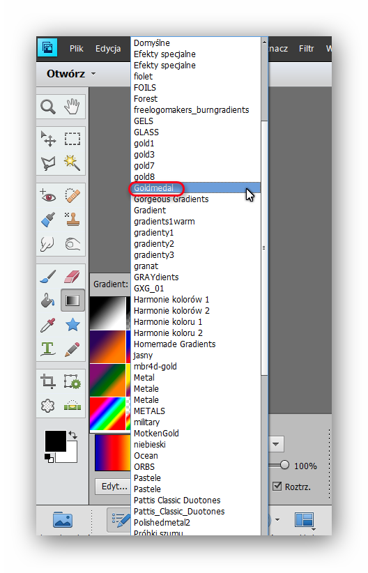Reset default black and white colors
Viewport: 368px width, 573px height.
point(49,458)
